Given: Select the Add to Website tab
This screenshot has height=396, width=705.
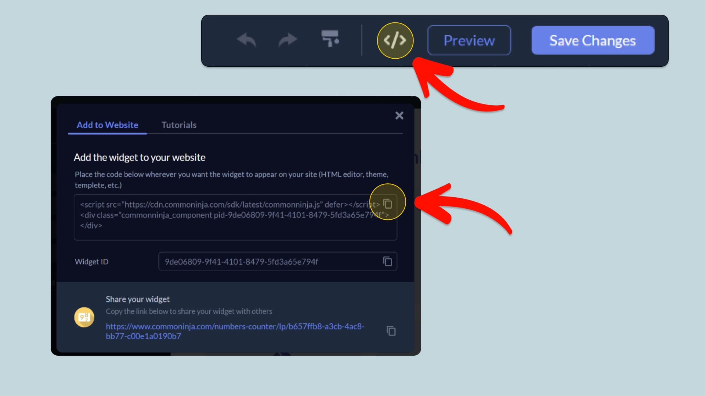Looking at the screenshot, I should (107, 125).
